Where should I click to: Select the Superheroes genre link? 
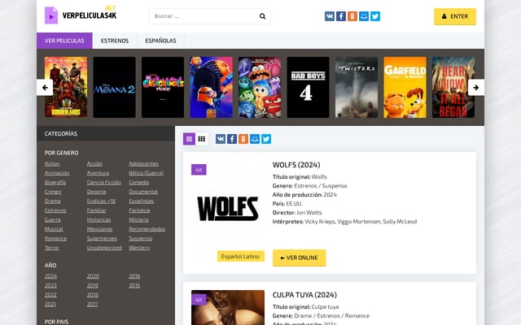click(x=102, y=238)
